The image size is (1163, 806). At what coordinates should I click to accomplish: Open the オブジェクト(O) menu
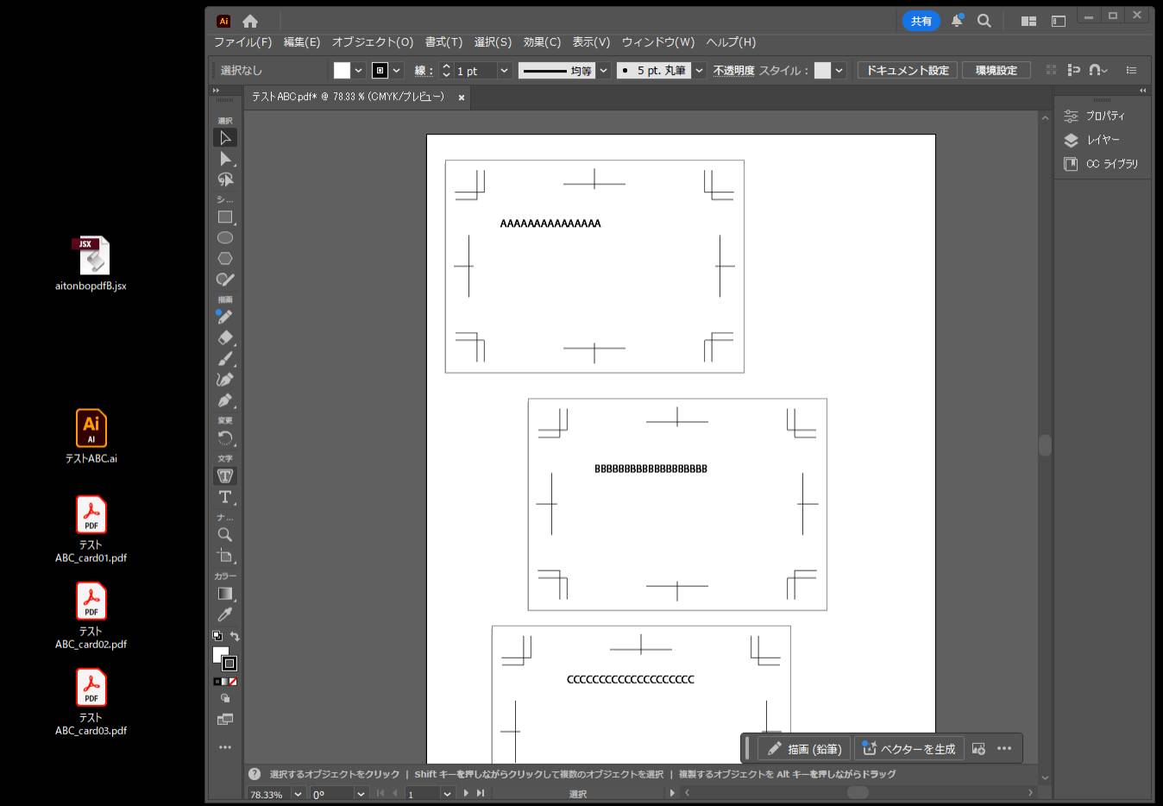(372, 42)
